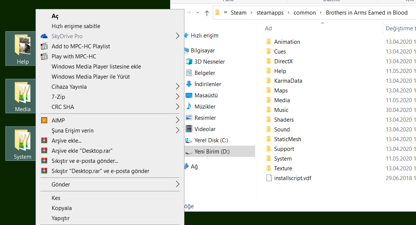Select the Support folder row
This screenshot has height=225, width=416.
[284, 149]
